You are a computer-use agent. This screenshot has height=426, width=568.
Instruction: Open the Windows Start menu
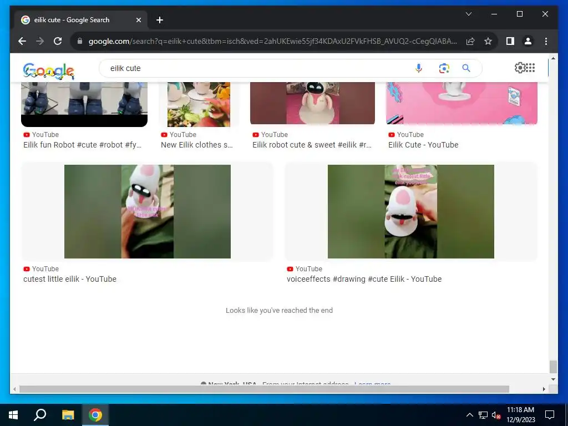click(13, 415)
